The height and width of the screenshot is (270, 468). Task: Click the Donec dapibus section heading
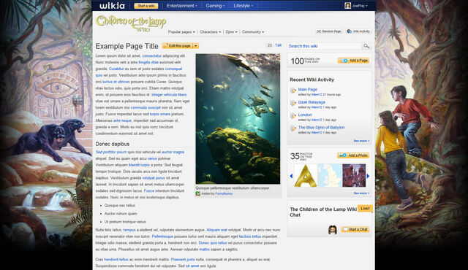click(113, 144)
